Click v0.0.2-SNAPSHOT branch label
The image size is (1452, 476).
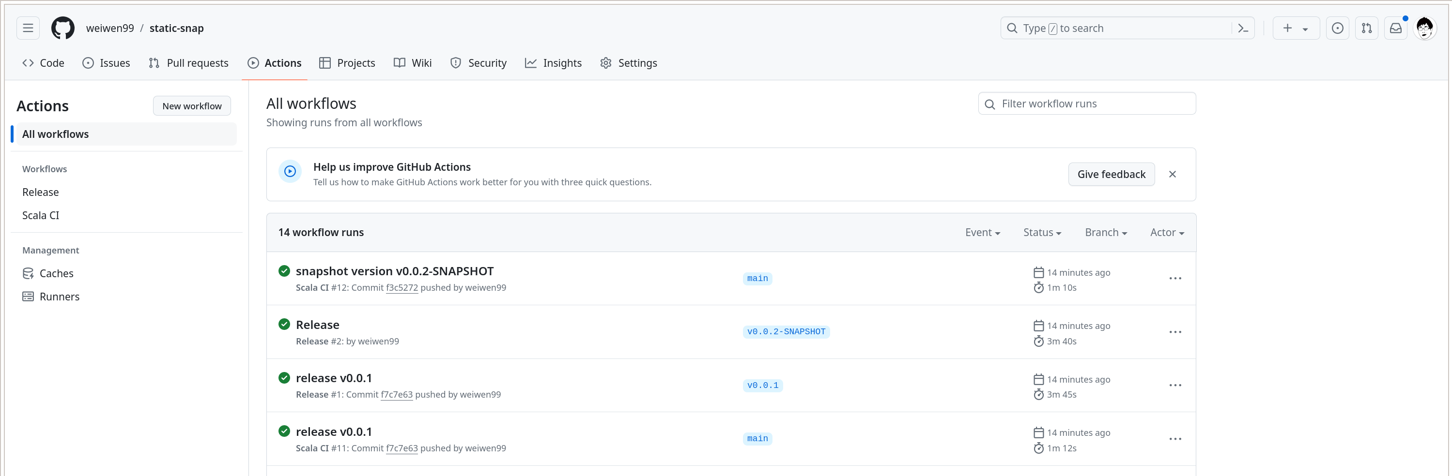click(x=787, y=332)
